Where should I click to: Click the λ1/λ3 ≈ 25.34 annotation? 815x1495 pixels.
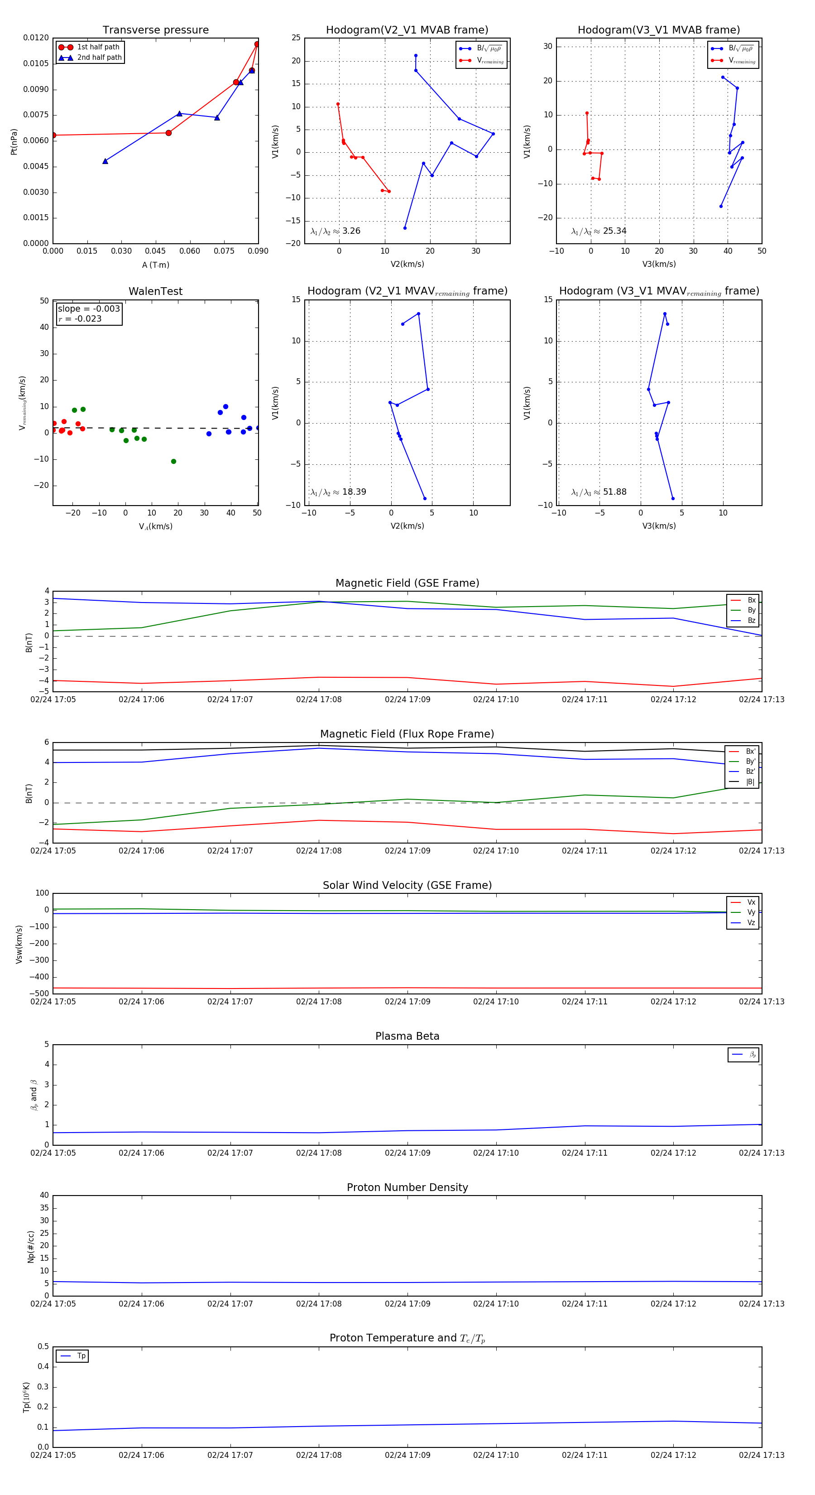click(599, 231)
